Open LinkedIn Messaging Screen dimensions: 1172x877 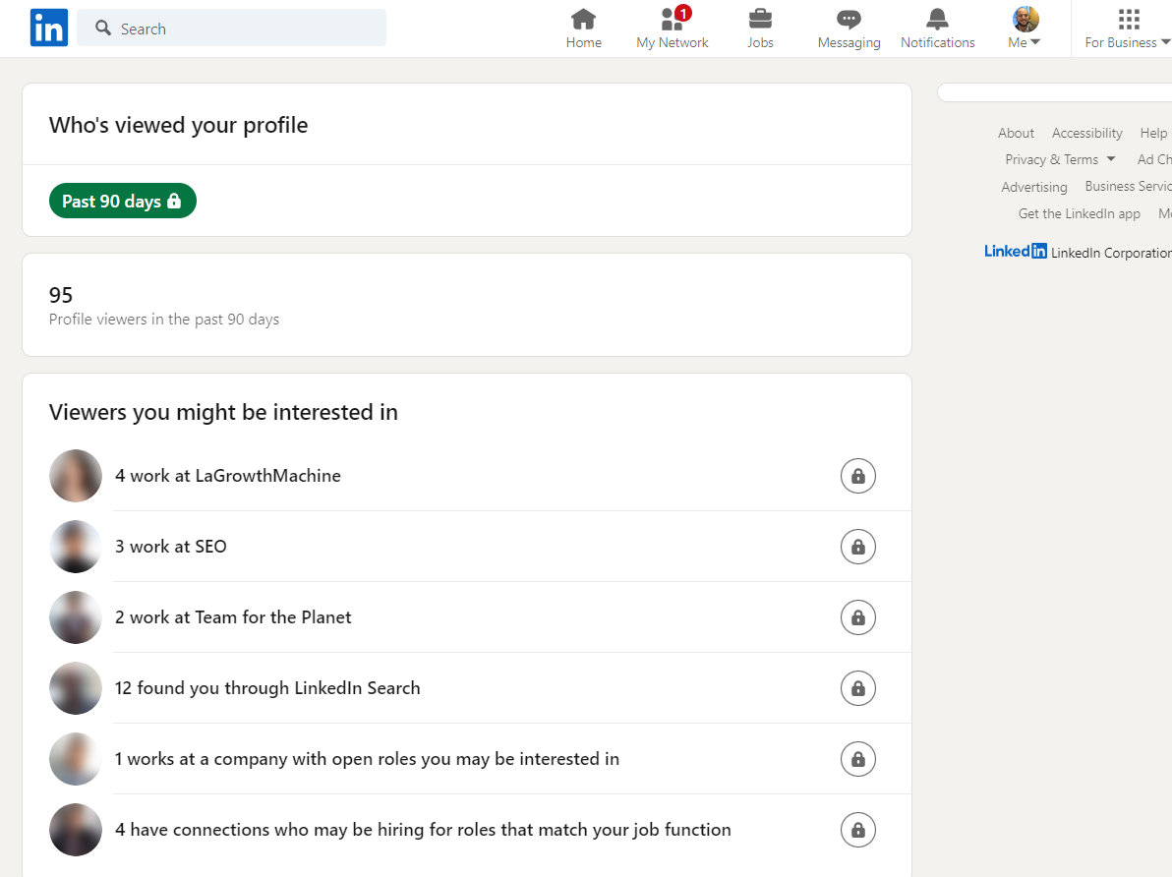(848, 28)
